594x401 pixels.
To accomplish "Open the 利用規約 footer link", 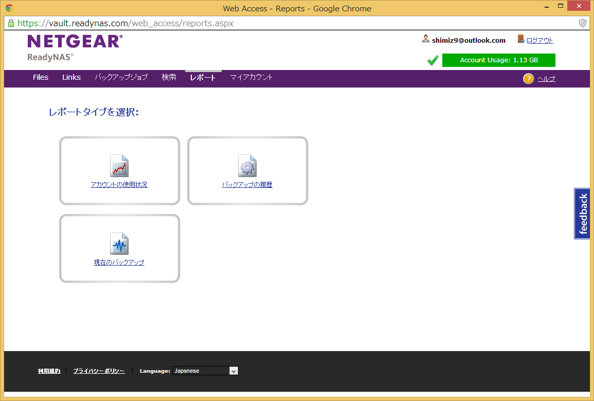I will (49, 371).
